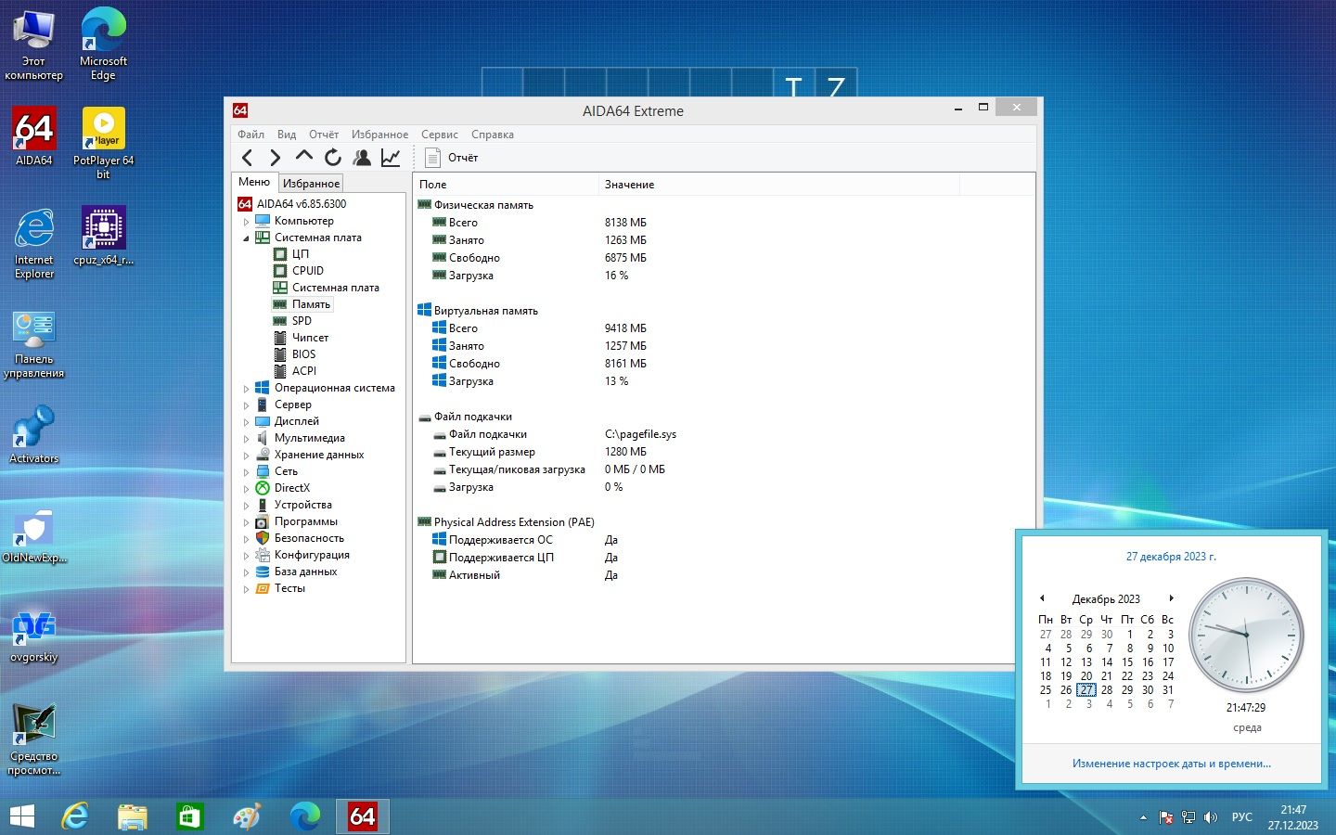1336x835 pixels.
Task: Open the Изменение настроек даты и времени link
Action: coord(1171,764)
